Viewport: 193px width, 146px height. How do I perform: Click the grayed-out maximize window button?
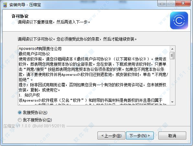[171, 4]
